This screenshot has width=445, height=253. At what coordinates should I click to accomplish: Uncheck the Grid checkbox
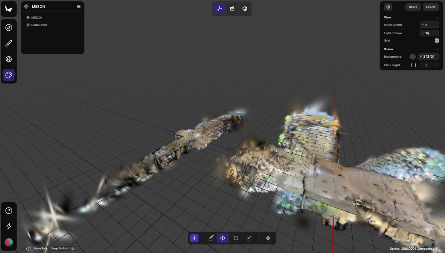437,41
